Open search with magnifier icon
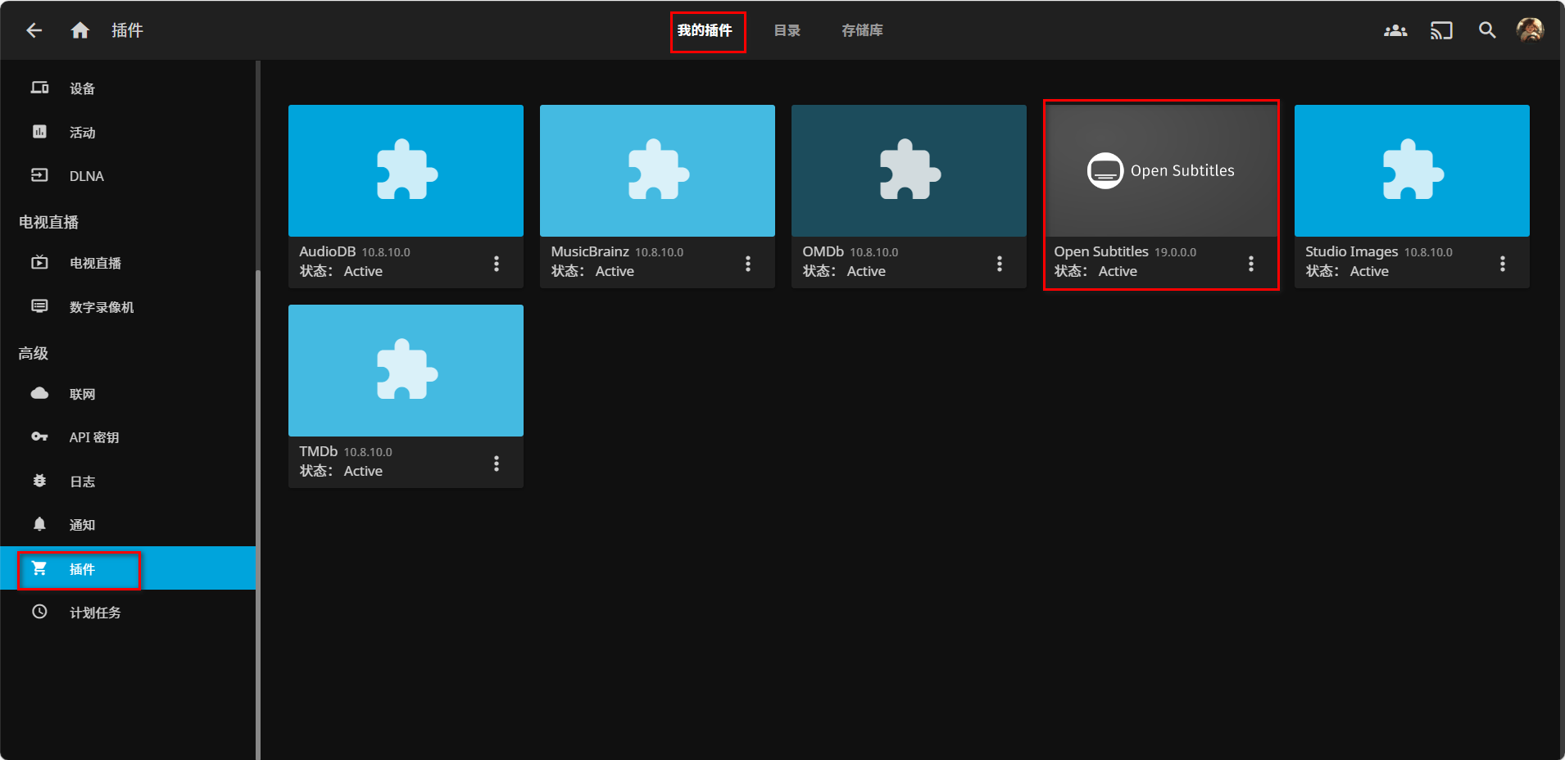Image resolution: width=1565 pixels, height=760 pixels. point(1486,30)
